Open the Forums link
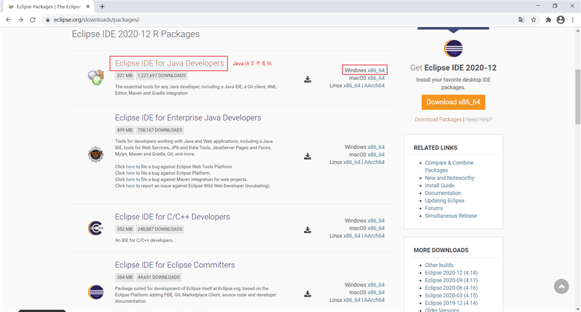Image resolution: width=581 pixels, height=312 pixels. pyautogui.click(x=434, y=208)
